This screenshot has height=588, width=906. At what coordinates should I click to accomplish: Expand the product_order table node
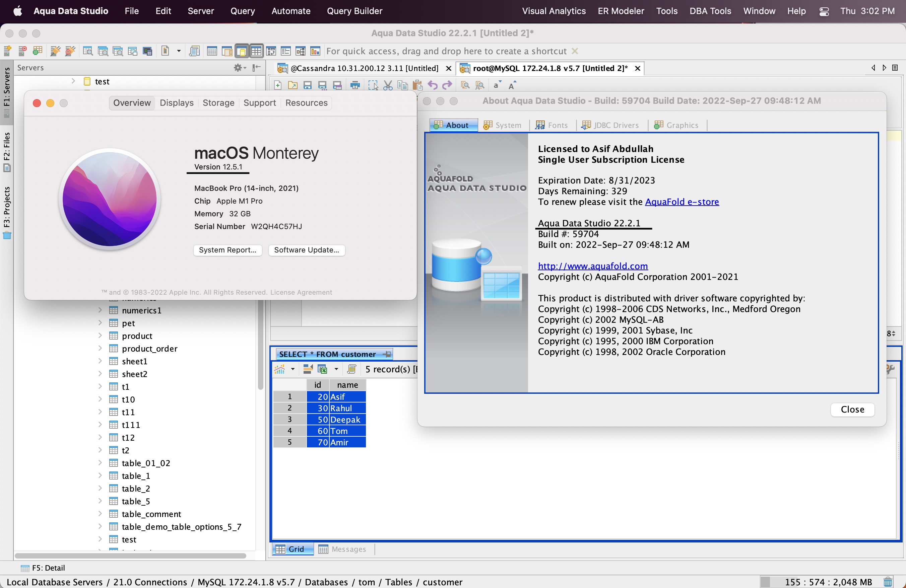point(100,348)
